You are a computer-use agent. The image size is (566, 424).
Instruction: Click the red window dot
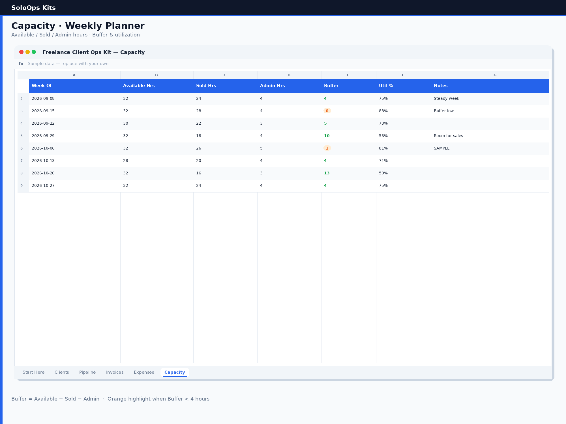point(21,52)
